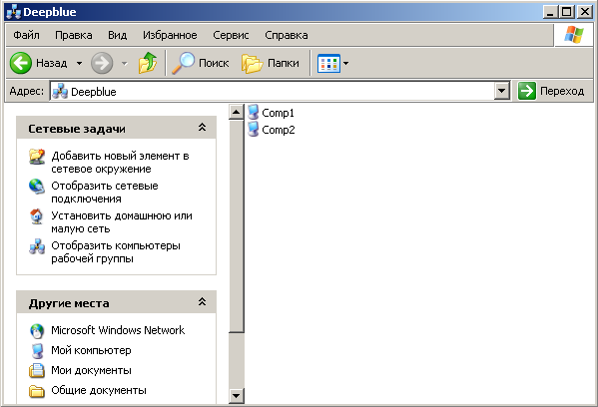Maximize the Deepblue window

tap(566, 12)
